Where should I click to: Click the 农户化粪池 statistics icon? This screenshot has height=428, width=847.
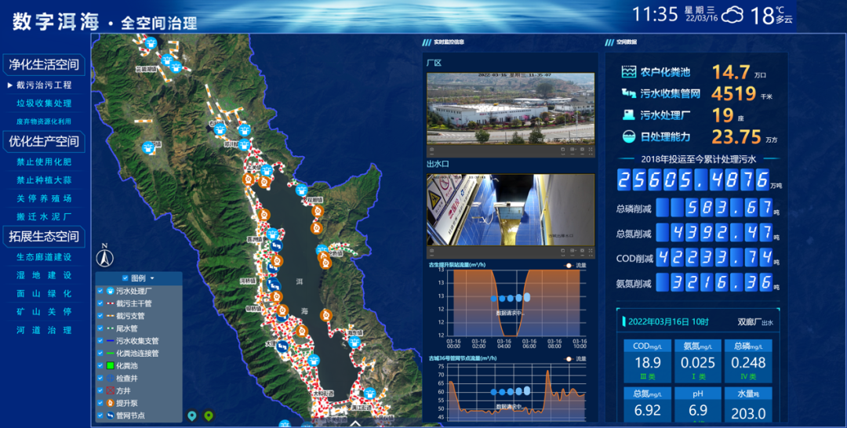tap(628, 72)
